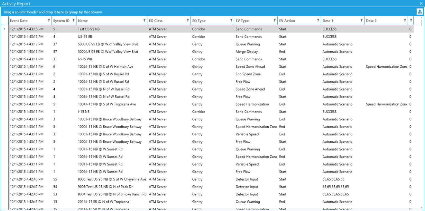Select the 'I-515 WB' name cell
This screenshot has width=425, height=211.
112,59
